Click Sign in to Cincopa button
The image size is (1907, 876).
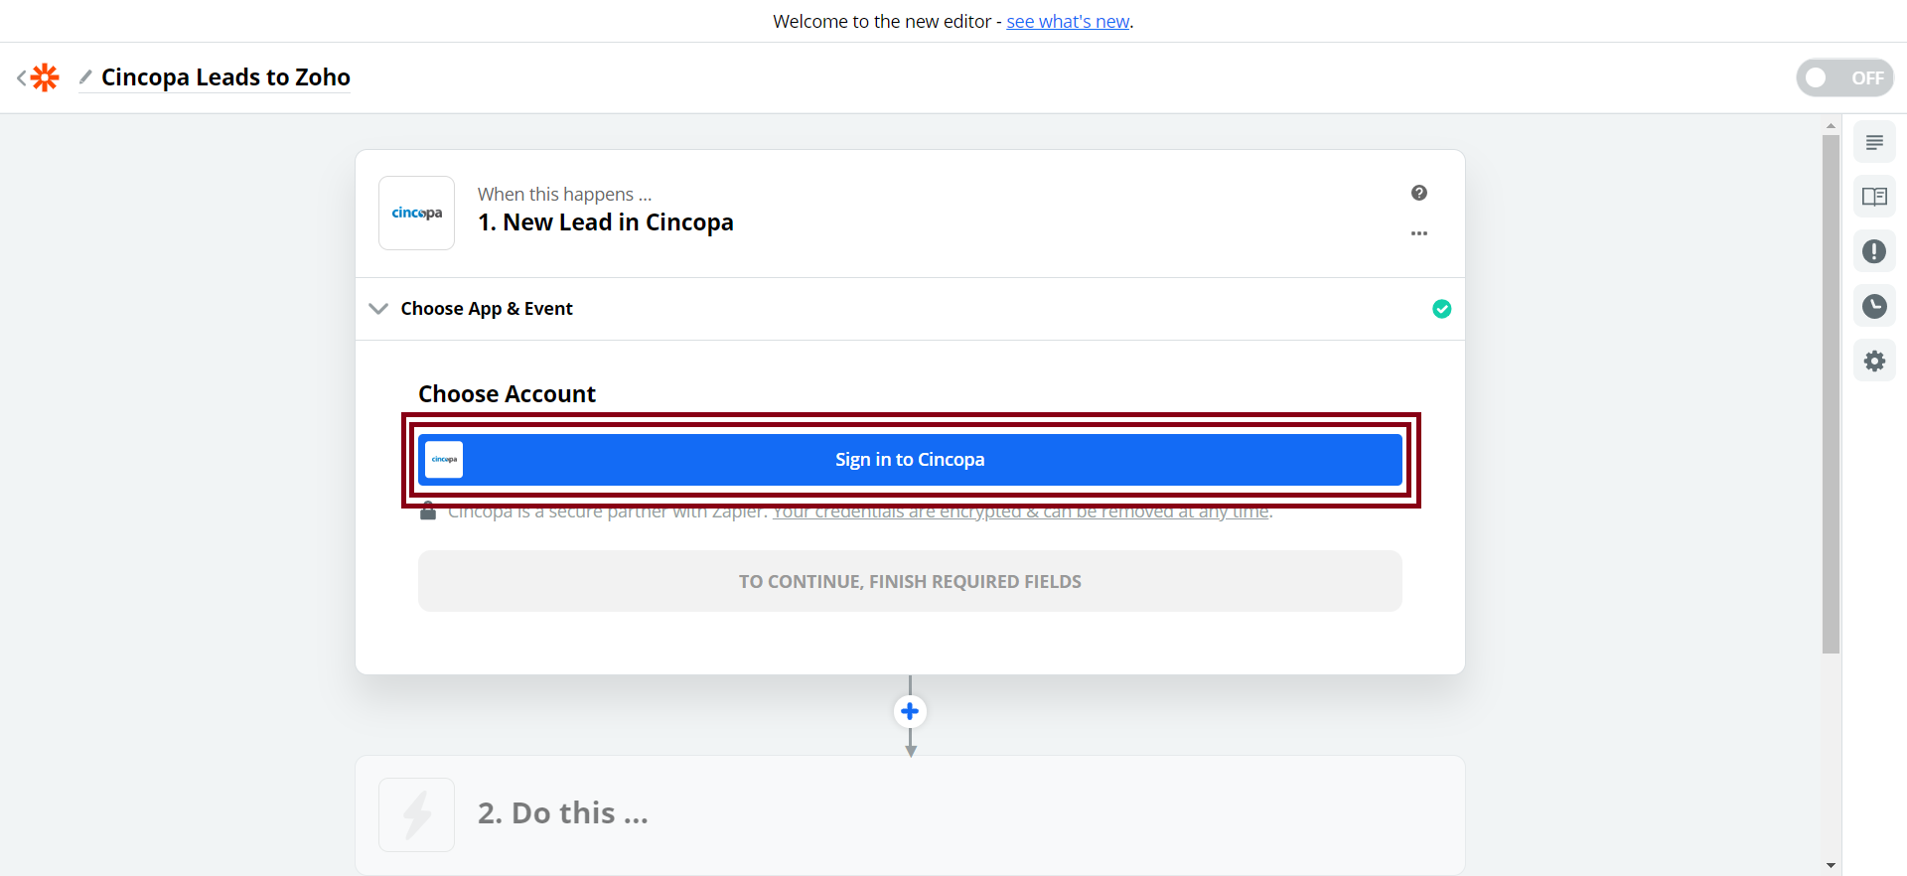[910, 460]
